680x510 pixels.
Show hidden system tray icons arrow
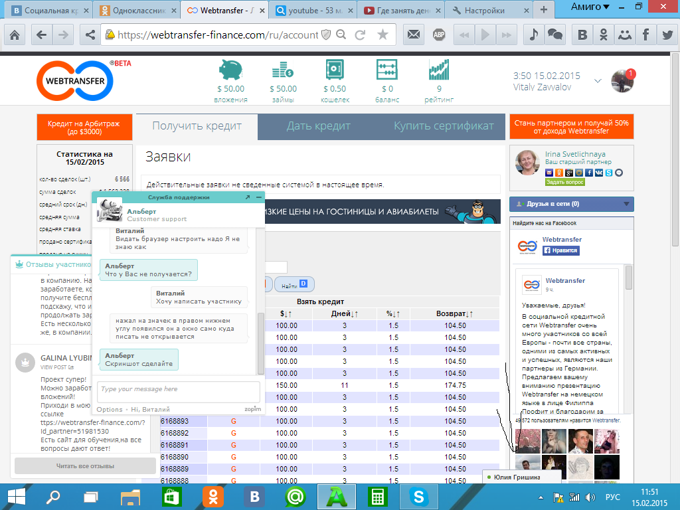pyautogui.click(x=541, y=497)
